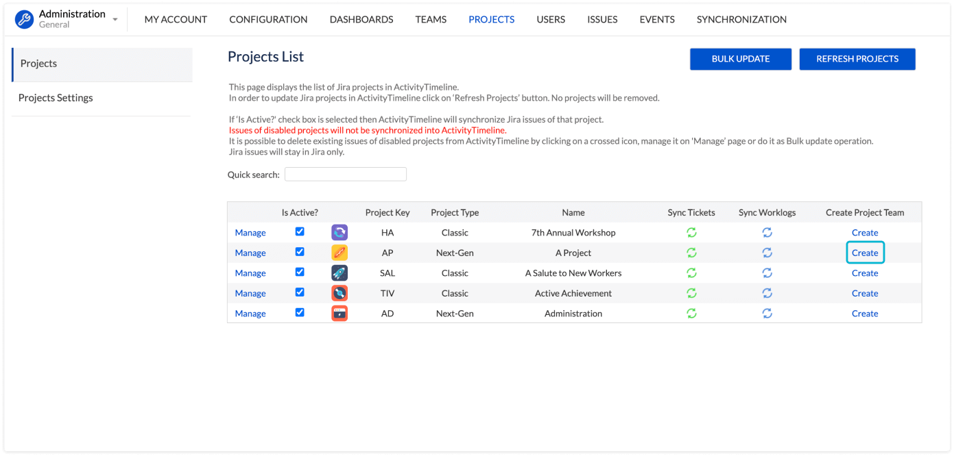Viewport: 954px width, 456px height.
Task: Toggle Is Active checkbox for TIV project
Action: click(300, 292)
